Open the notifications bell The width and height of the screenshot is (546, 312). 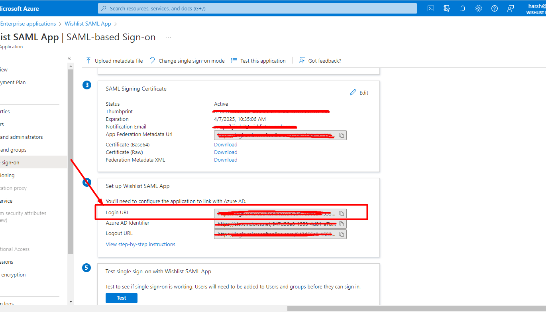(463, 8)
